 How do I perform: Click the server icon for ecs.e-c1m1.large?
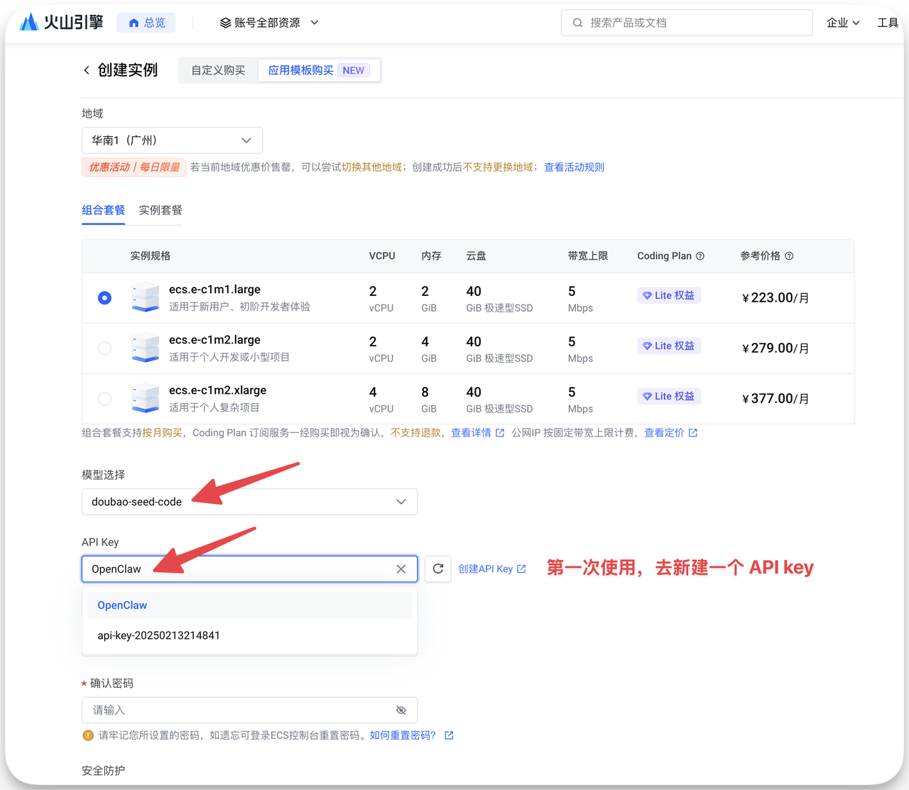tap(146, 297)
